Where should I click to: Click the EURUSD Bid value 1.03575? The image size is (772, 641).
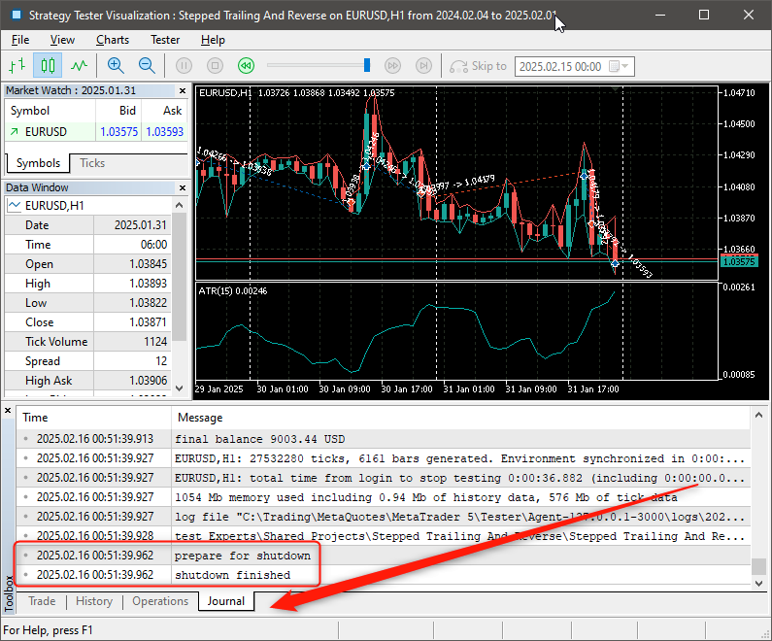(118, 131)
